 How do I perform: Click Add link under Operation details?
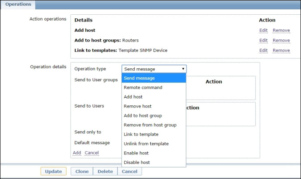(x=77, y=153)
